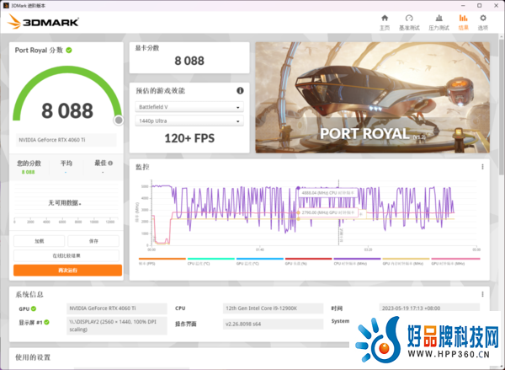Click the 系统信息 section heading

pos(29,294)
